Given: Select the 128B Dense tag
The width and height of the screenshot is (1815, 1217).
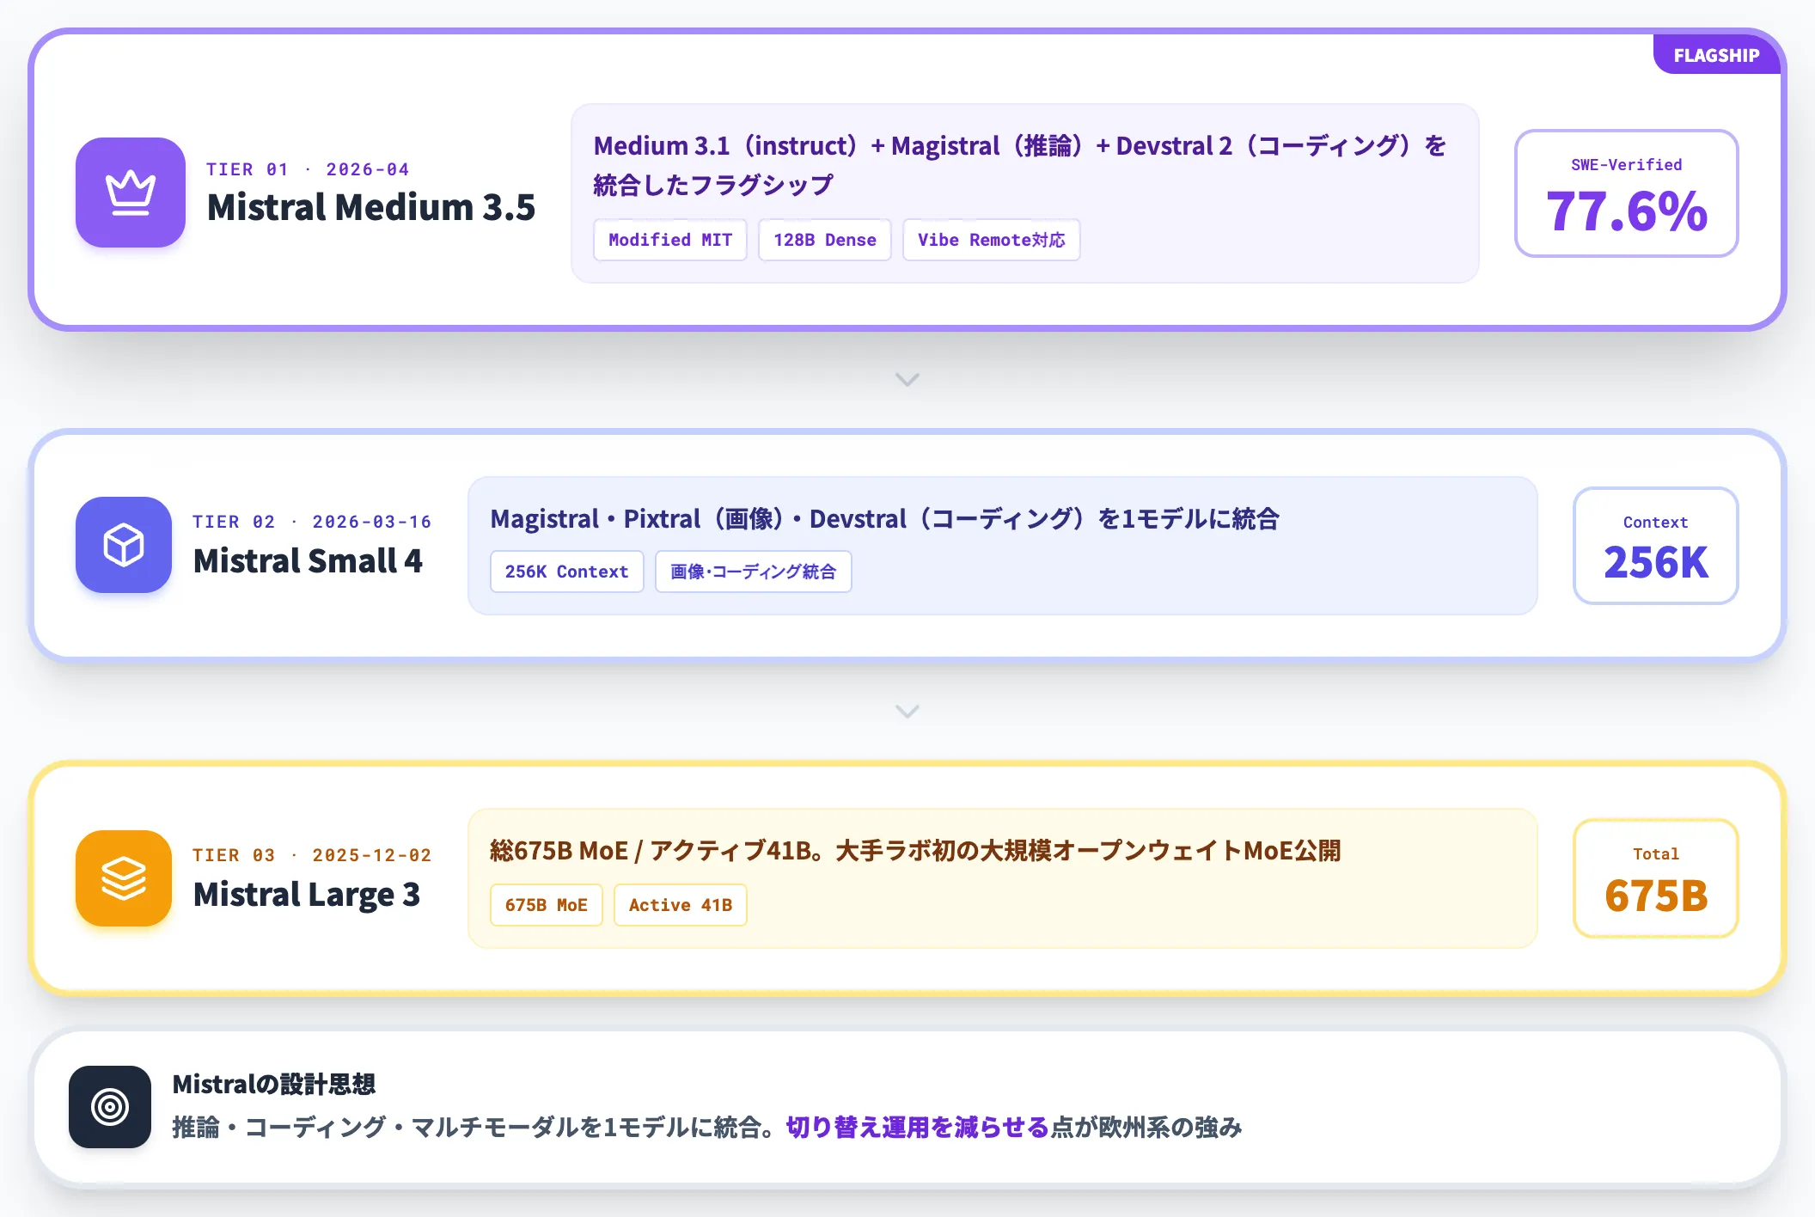Looking at the screenshot, I should click(825, 240).
